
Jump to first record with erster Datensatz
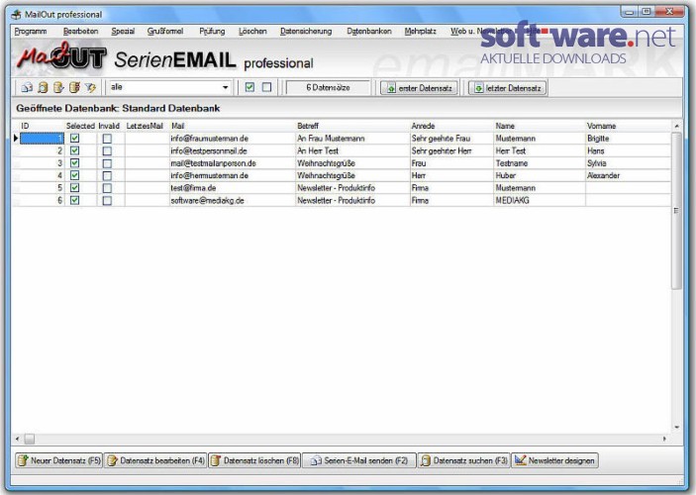420,88
